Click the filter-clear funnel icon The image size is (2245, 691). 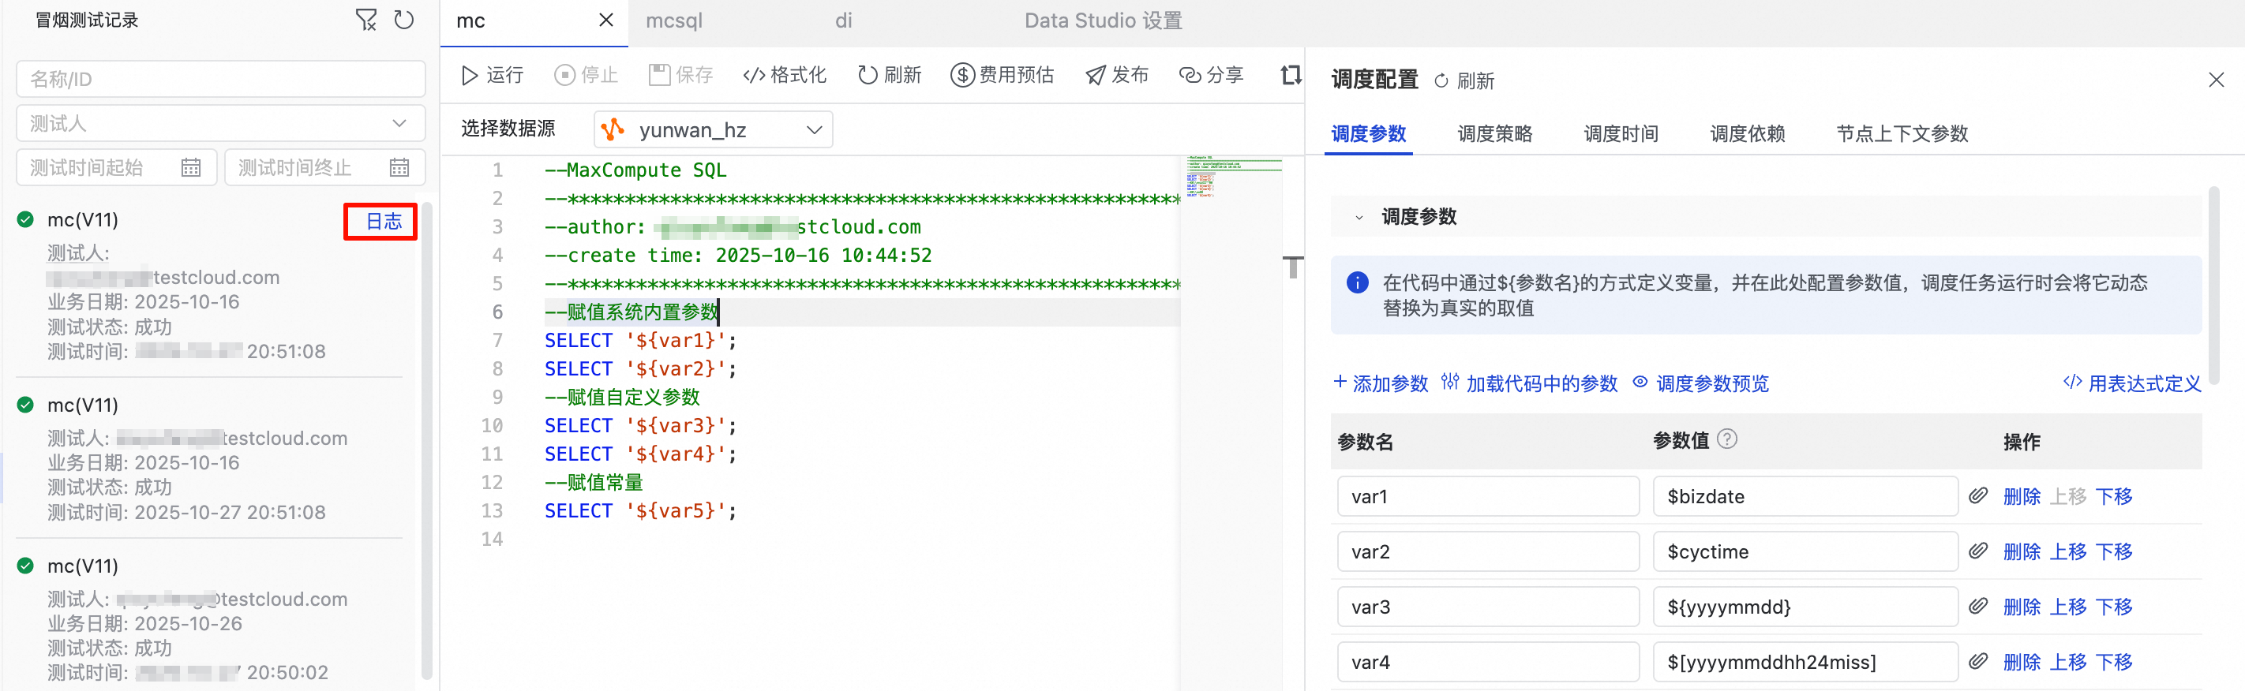click(366, 20)
